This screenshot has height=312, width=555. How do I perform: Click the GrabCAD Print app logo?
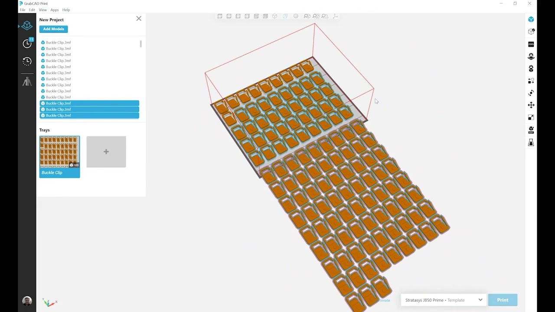tap(21, 3)
